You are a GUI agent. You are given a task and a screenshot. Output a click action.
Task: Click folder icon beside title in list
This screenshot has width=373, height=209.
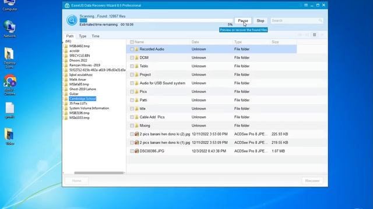(136, 109)
